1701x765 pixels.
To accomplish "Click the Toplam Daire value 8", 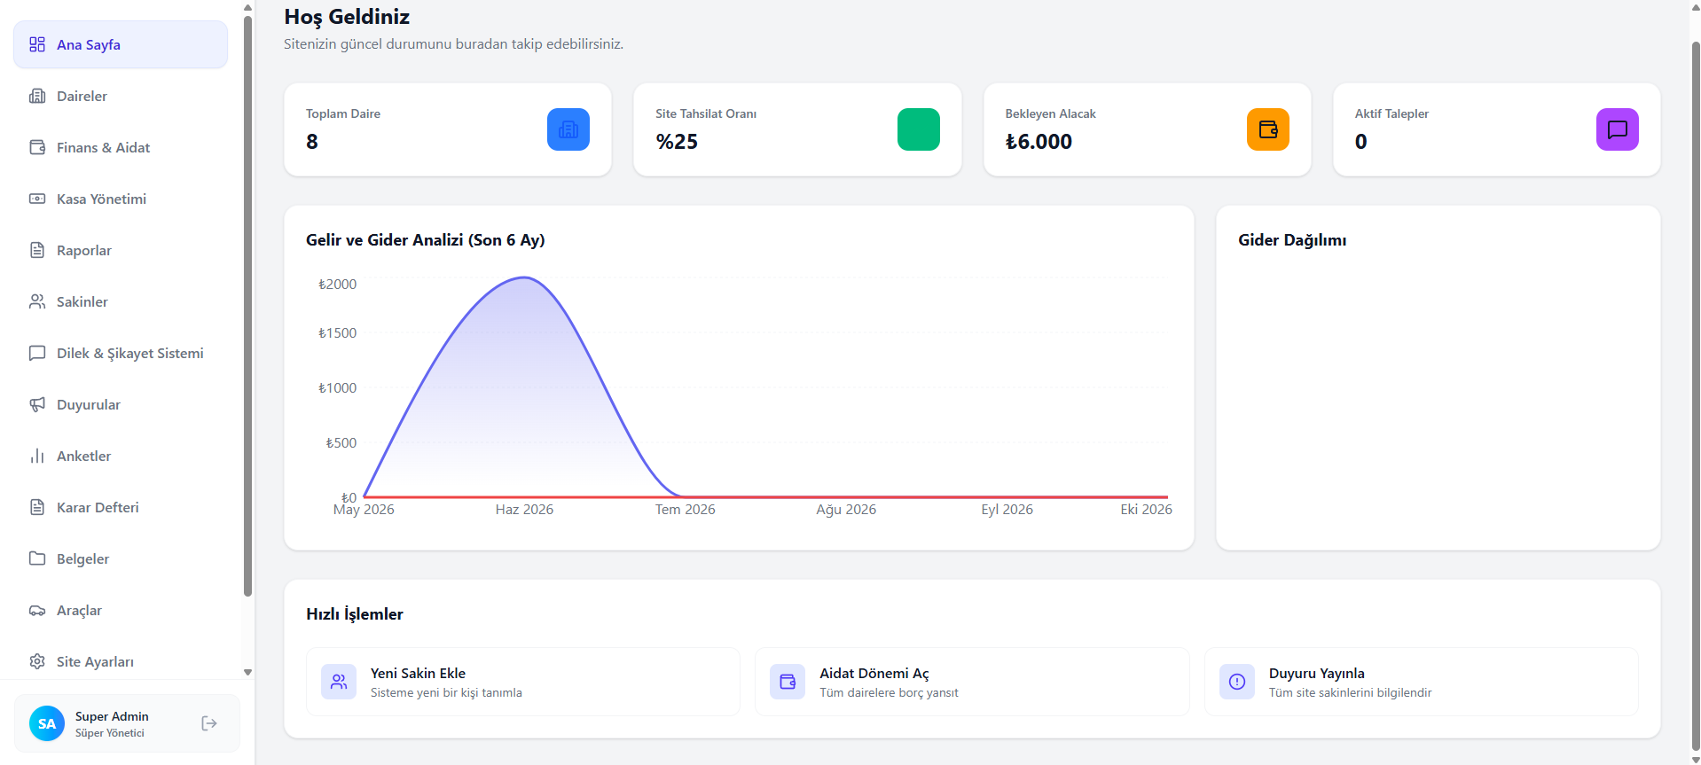I will pyautogui.click(x=312, y=142).
